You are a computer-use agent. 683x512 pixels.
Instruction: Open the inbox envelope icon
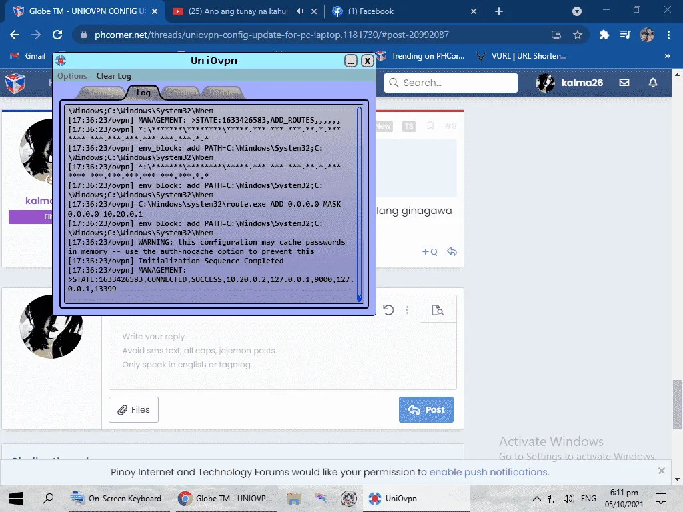(x=624, y=83)
